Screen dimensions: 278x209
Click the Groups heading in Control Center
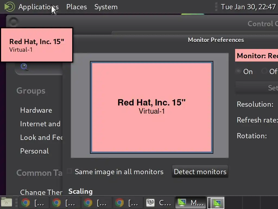pos(31,91)
